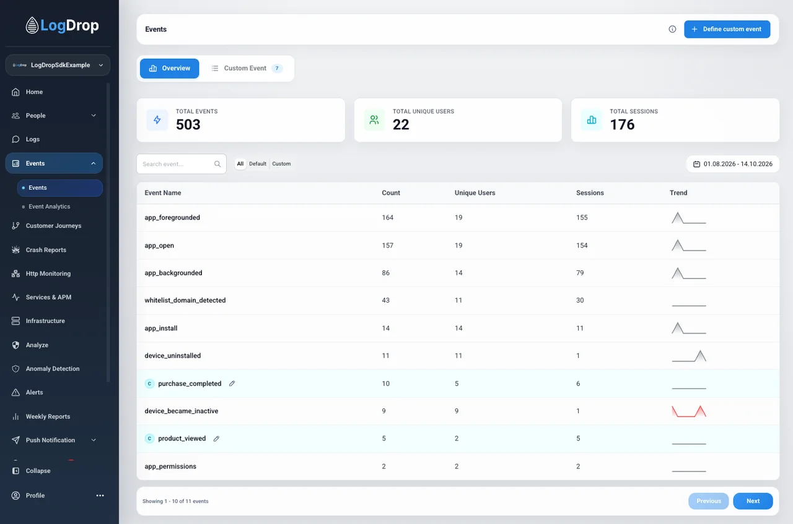The height and width of the screenshot is (524, 793).
Task: Click the Next pagination button
Action: (x=753, y=501)
